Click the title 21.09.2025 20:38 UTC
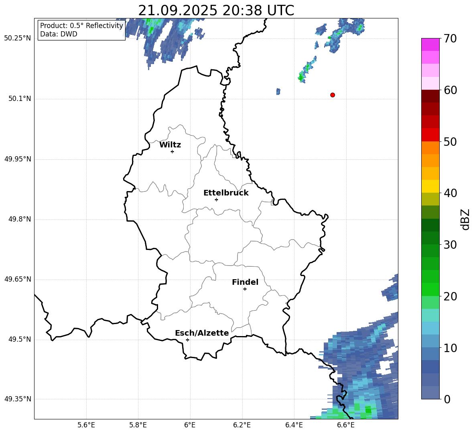The image size is (475, 433). (x=216, y=10)
